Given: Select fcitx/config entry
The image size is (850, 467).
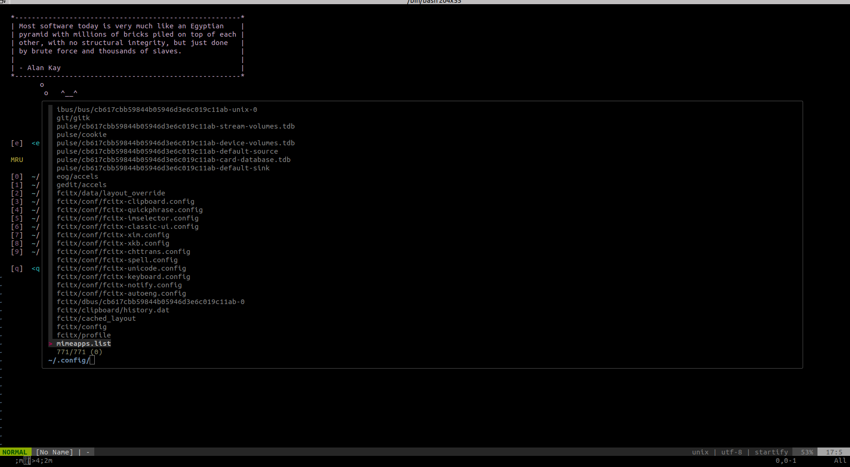Looking at the screenshot, I should coord(81,327).
